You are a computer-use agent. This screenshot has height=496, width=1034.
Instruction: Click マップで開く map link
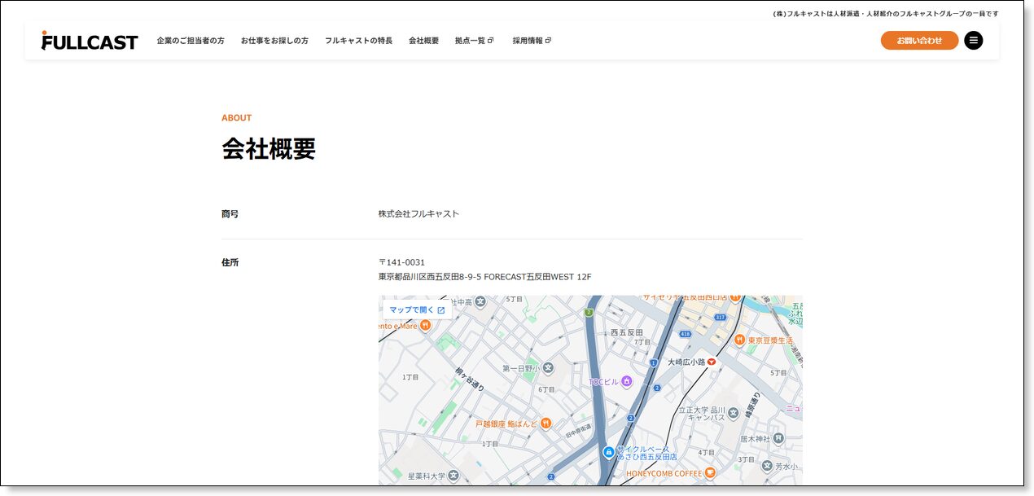click(x=417, y=310)
